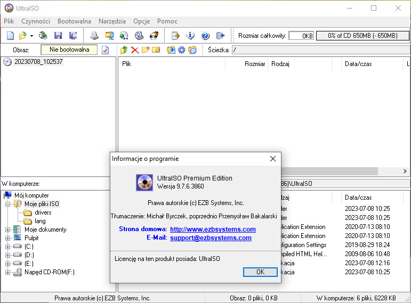
Task: Select Mój komputer in the tree
Action: 31,195
